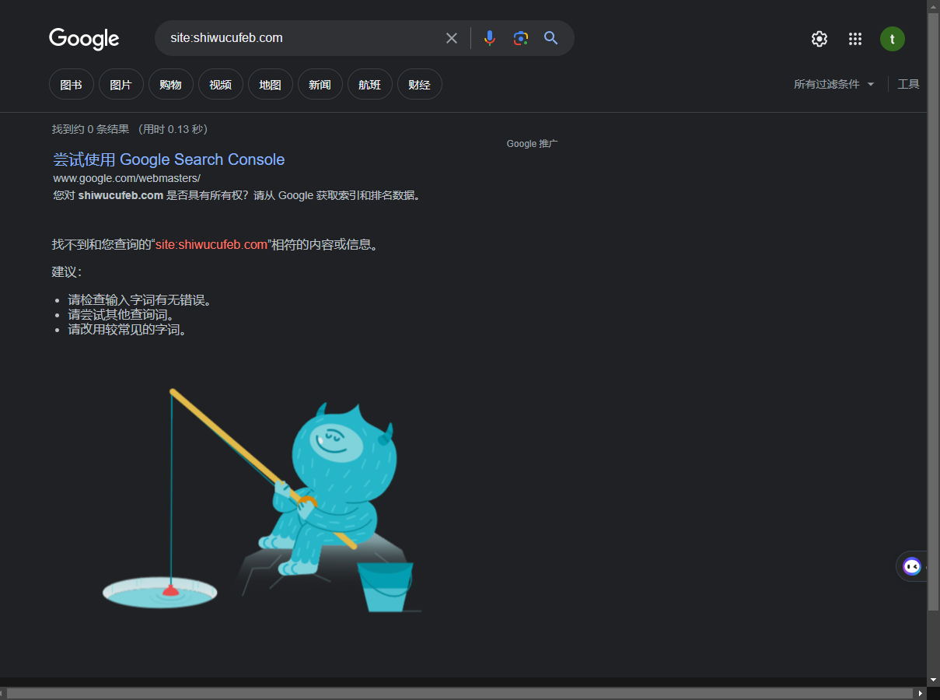Run the search using the magnifier icon
This screenshot has height=700, width=940.
click(550, 37)
